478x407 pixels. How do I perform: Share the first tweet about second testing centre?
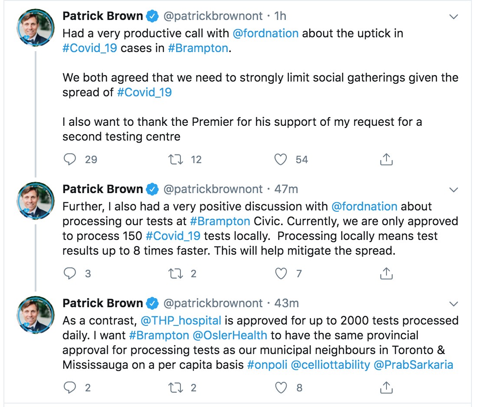(x=386, y=159)
